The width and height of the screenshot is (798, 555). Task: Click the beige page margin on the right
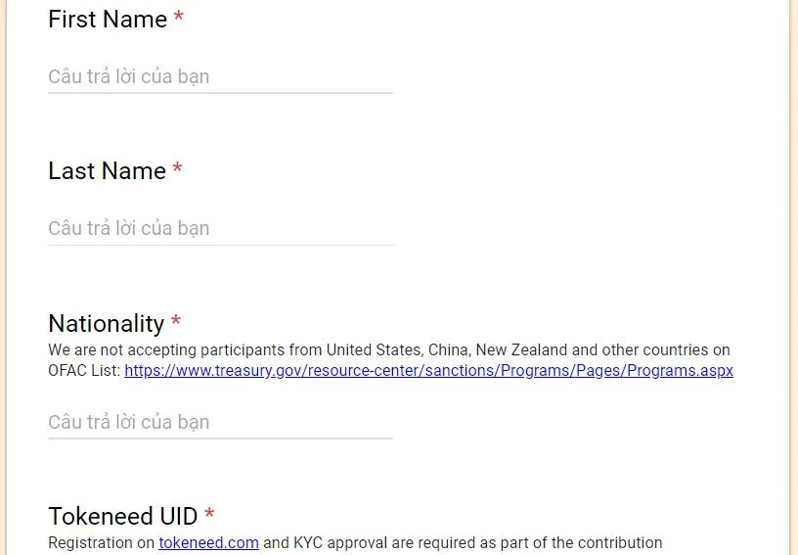[x=793, y=278]
